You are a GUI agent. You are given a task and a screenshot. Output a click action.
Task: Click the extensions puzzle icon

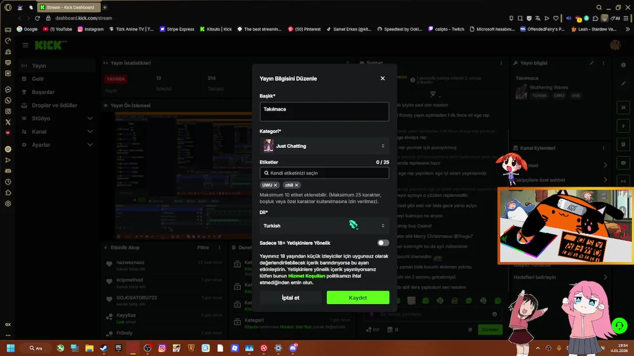click(595, 18)
